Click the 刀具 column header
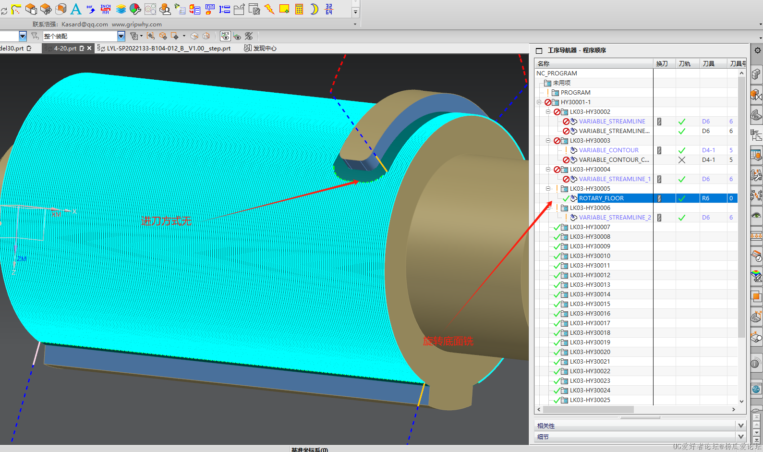This screenshot has height=452, width=763. 713,63
